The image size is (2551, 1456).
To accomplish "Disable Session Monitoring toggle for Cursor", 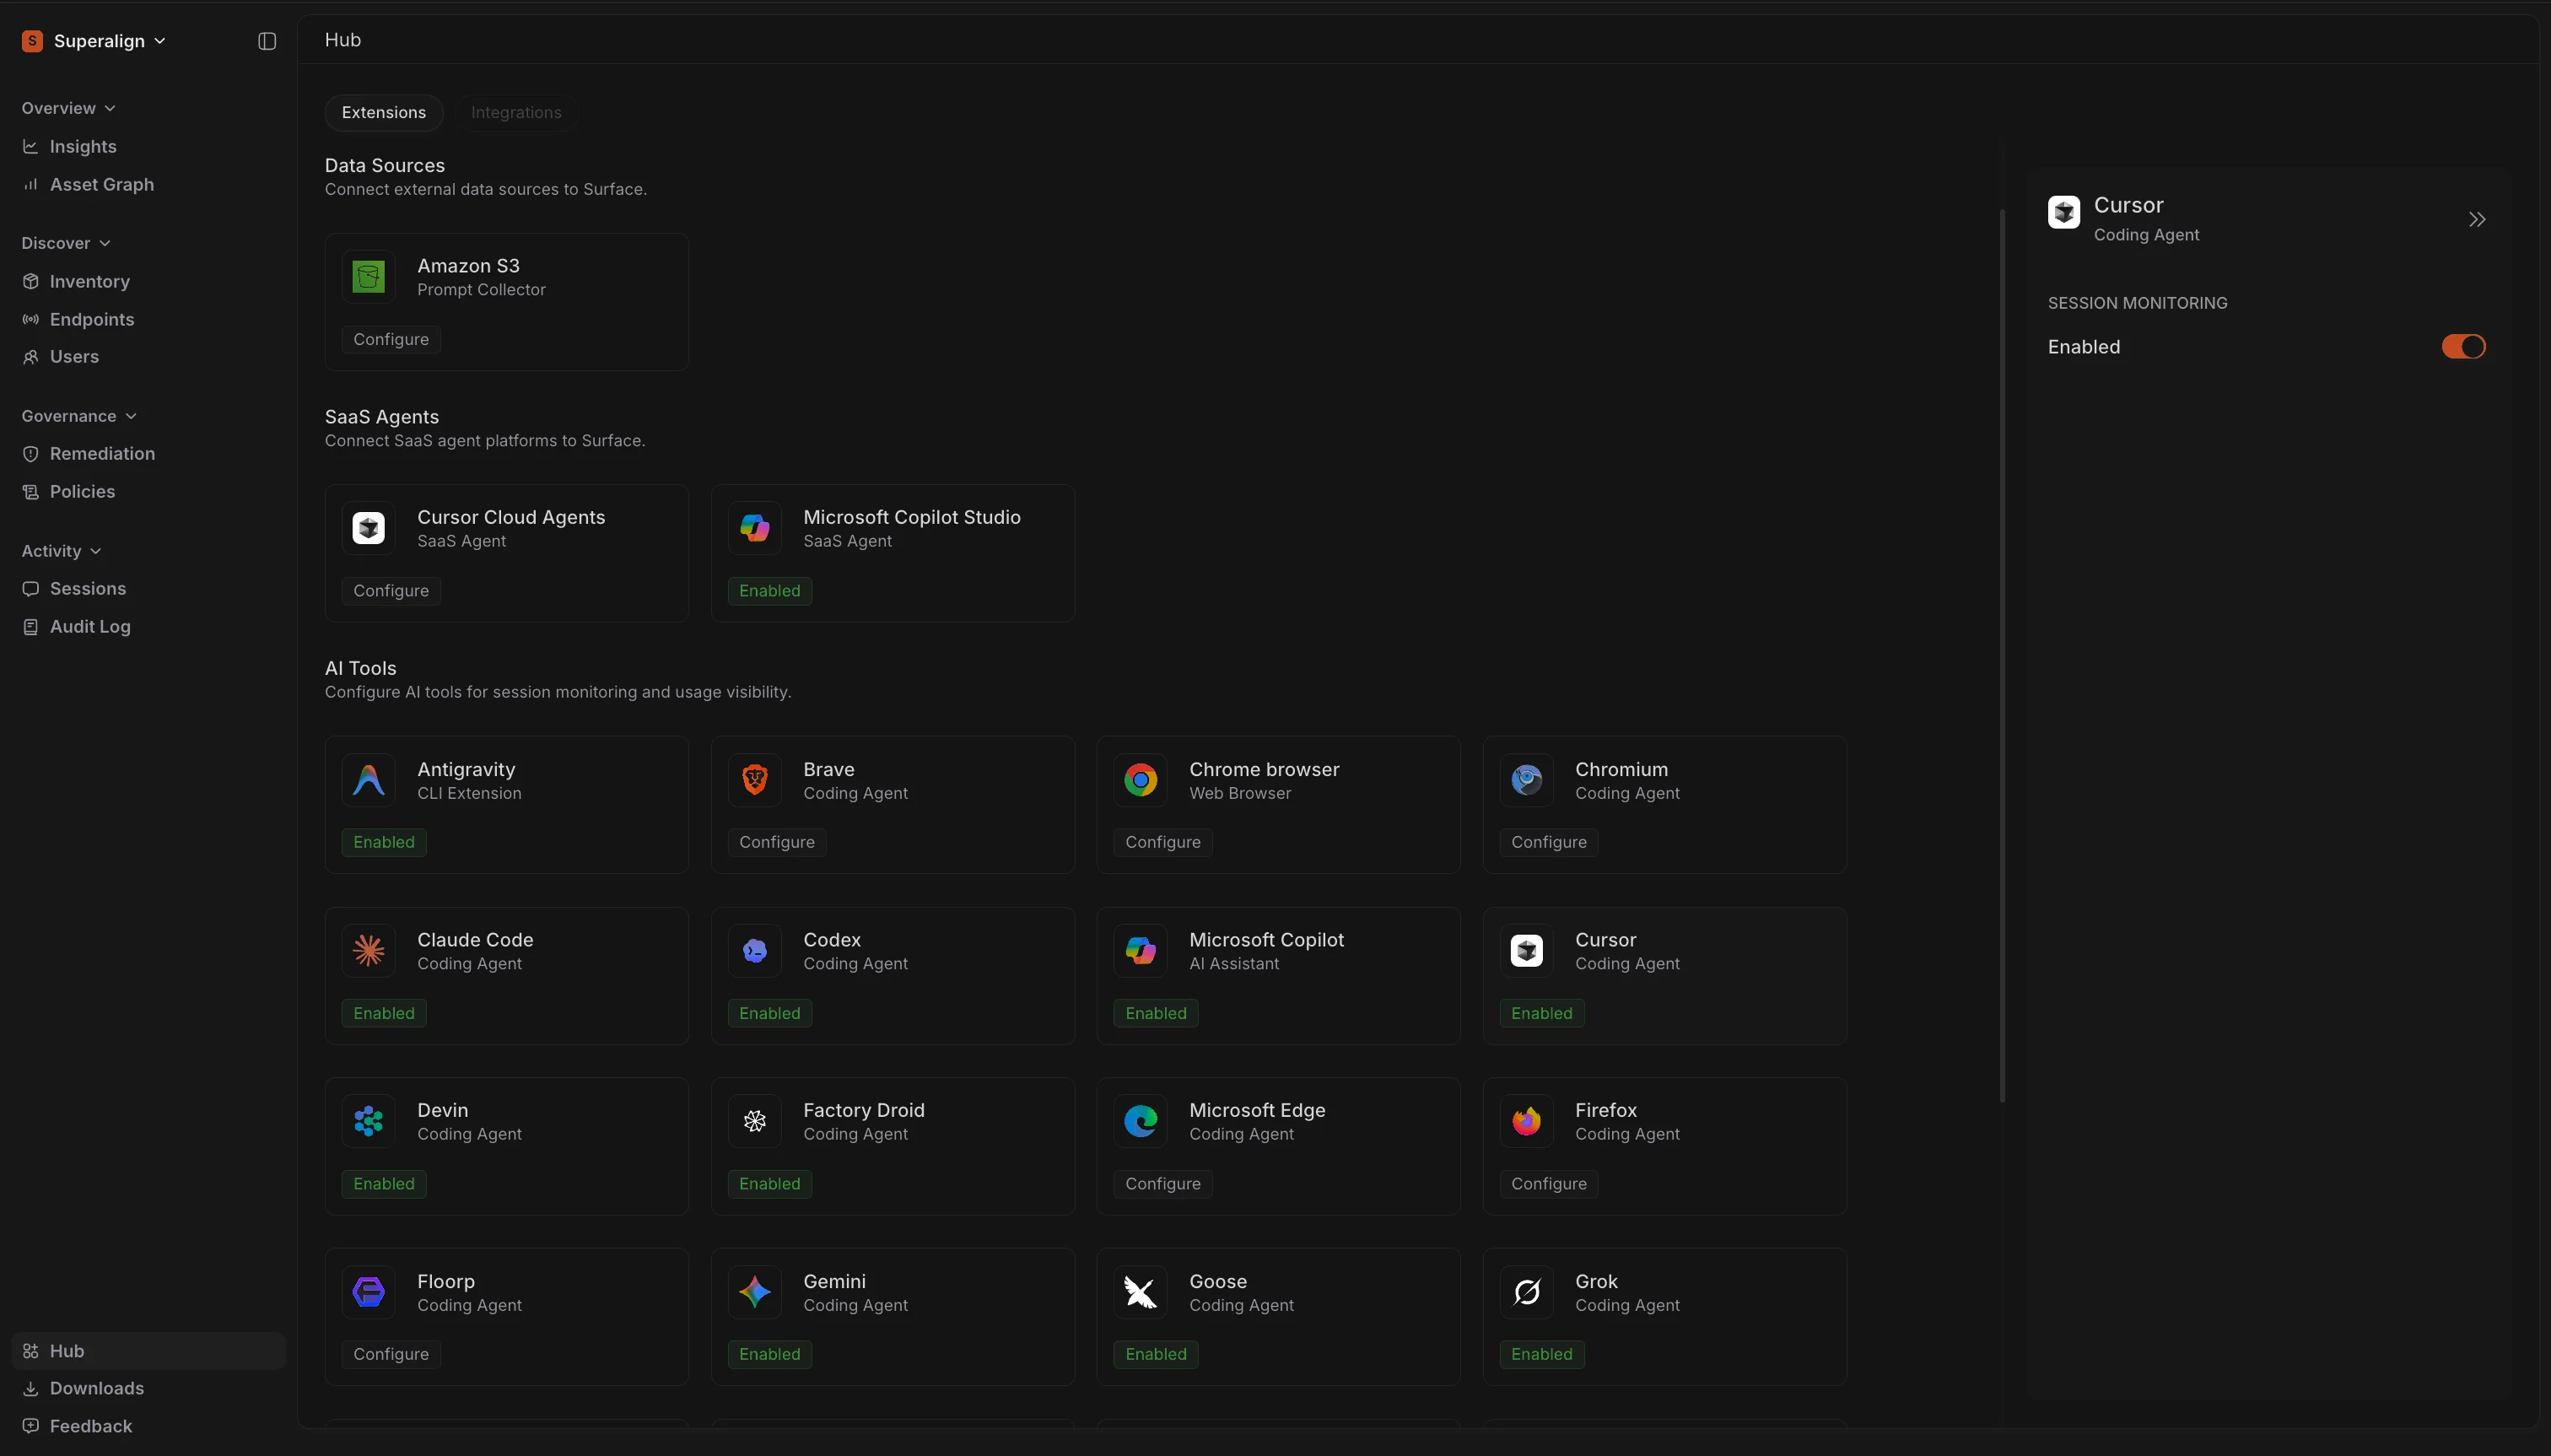I will [x=2463, y=347].
